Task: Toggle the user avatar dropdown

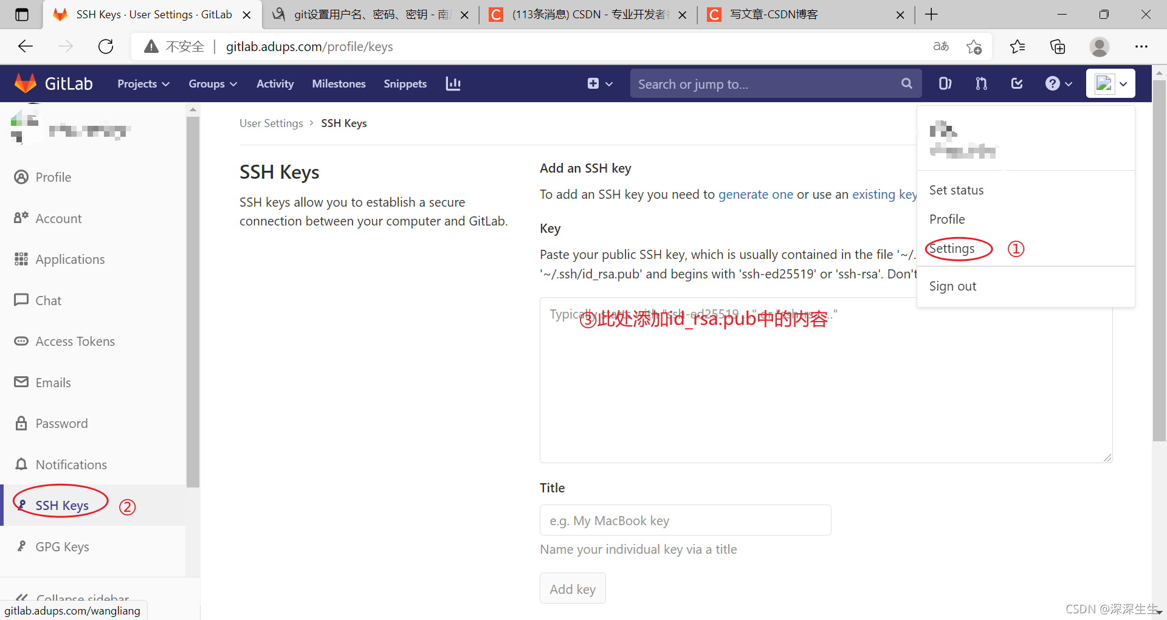Action: pos(1110,83)
